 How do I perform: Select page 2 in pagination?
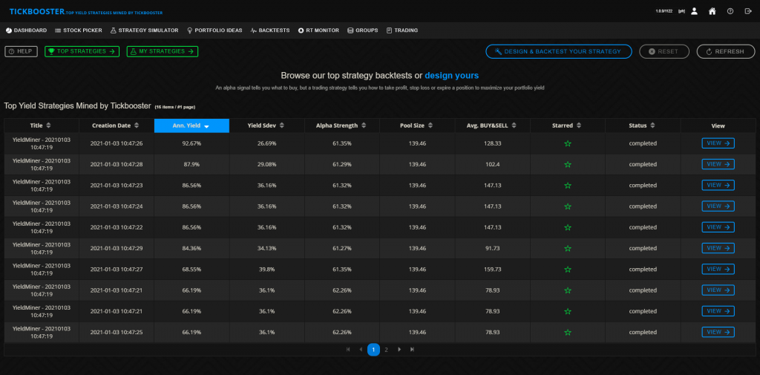tap(386, 349)
